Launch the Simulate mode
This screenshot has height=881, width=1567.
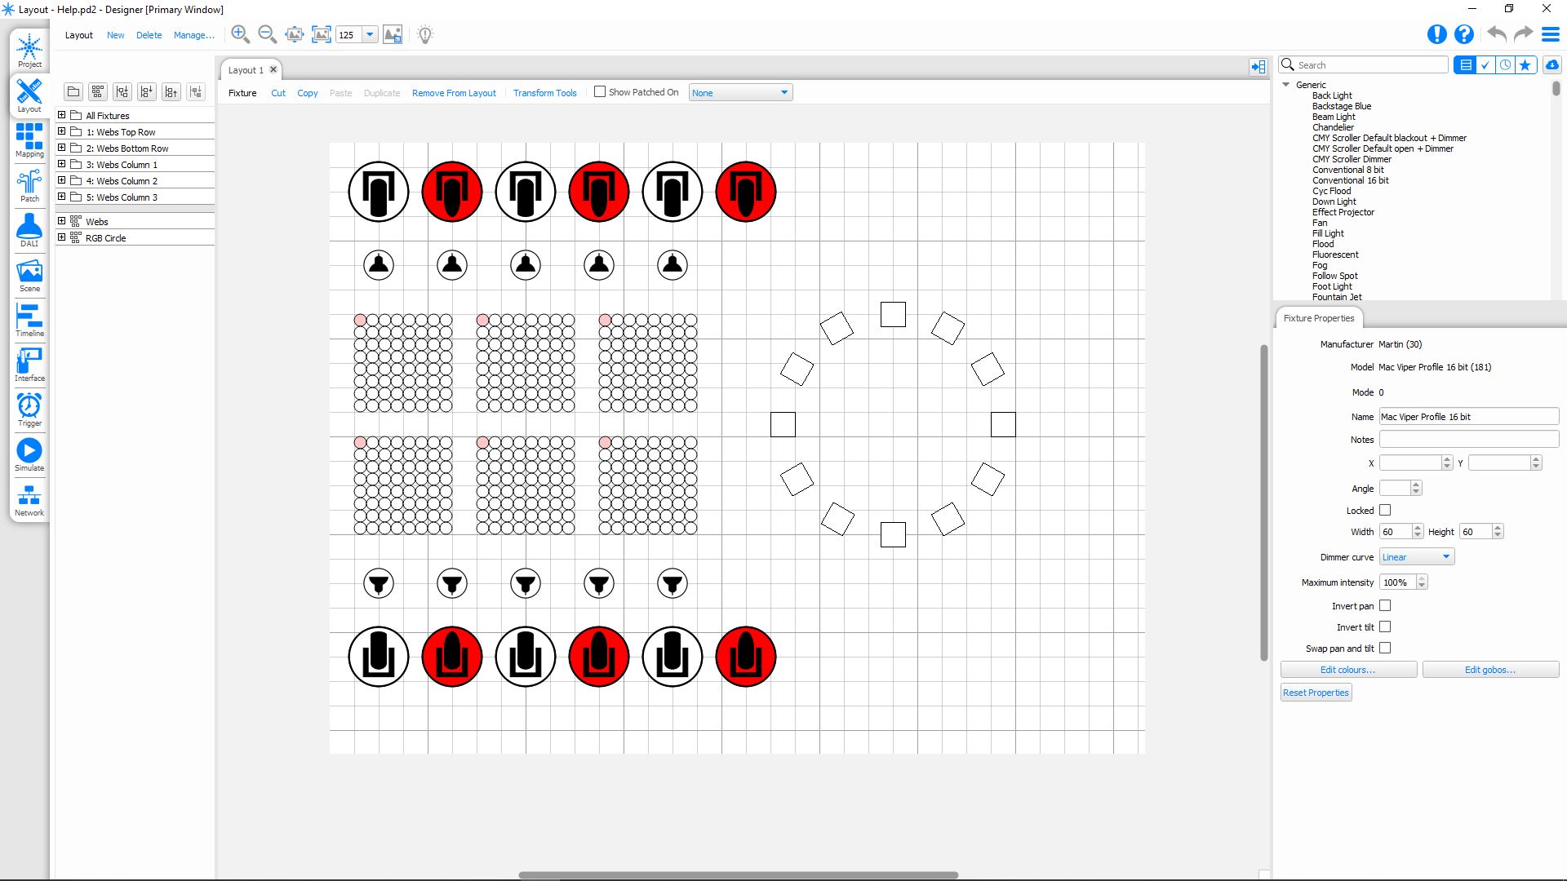pyautogui.click(x=29, y=454)
